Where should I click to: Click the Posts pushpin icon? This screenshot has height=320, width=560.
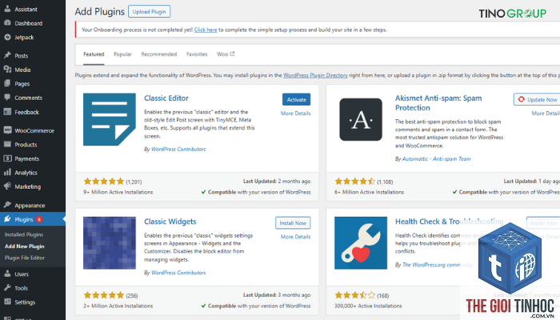(7, 55)
